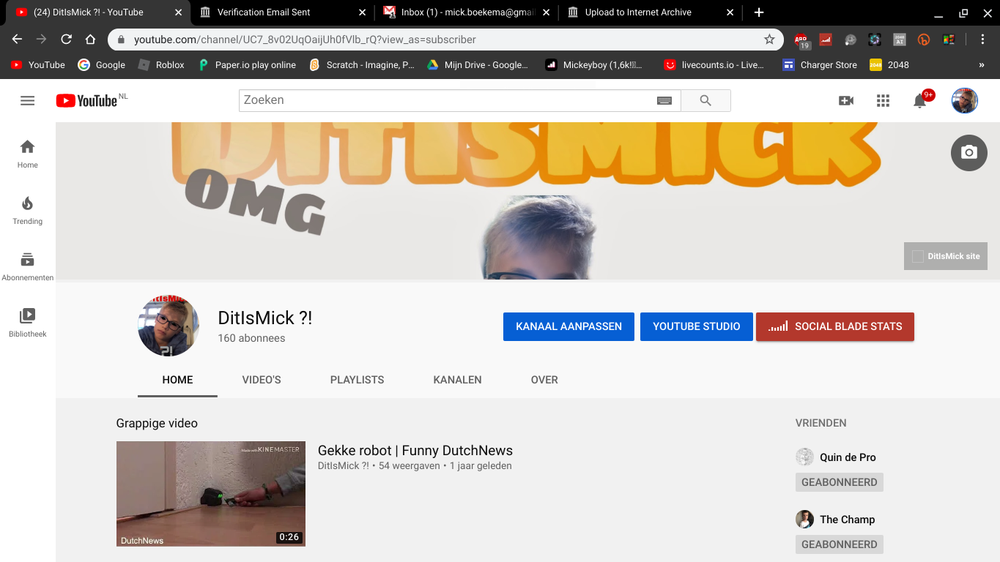Screen dimensions: 1000x562
Task: Open the Paper.io play online bookmark
Action: point(247,65)
